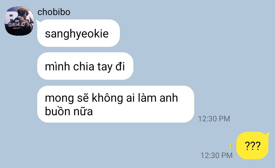Tap the "buồn nữa" second line of text
The height and width of the screenshot is (168, 275).
69,111
